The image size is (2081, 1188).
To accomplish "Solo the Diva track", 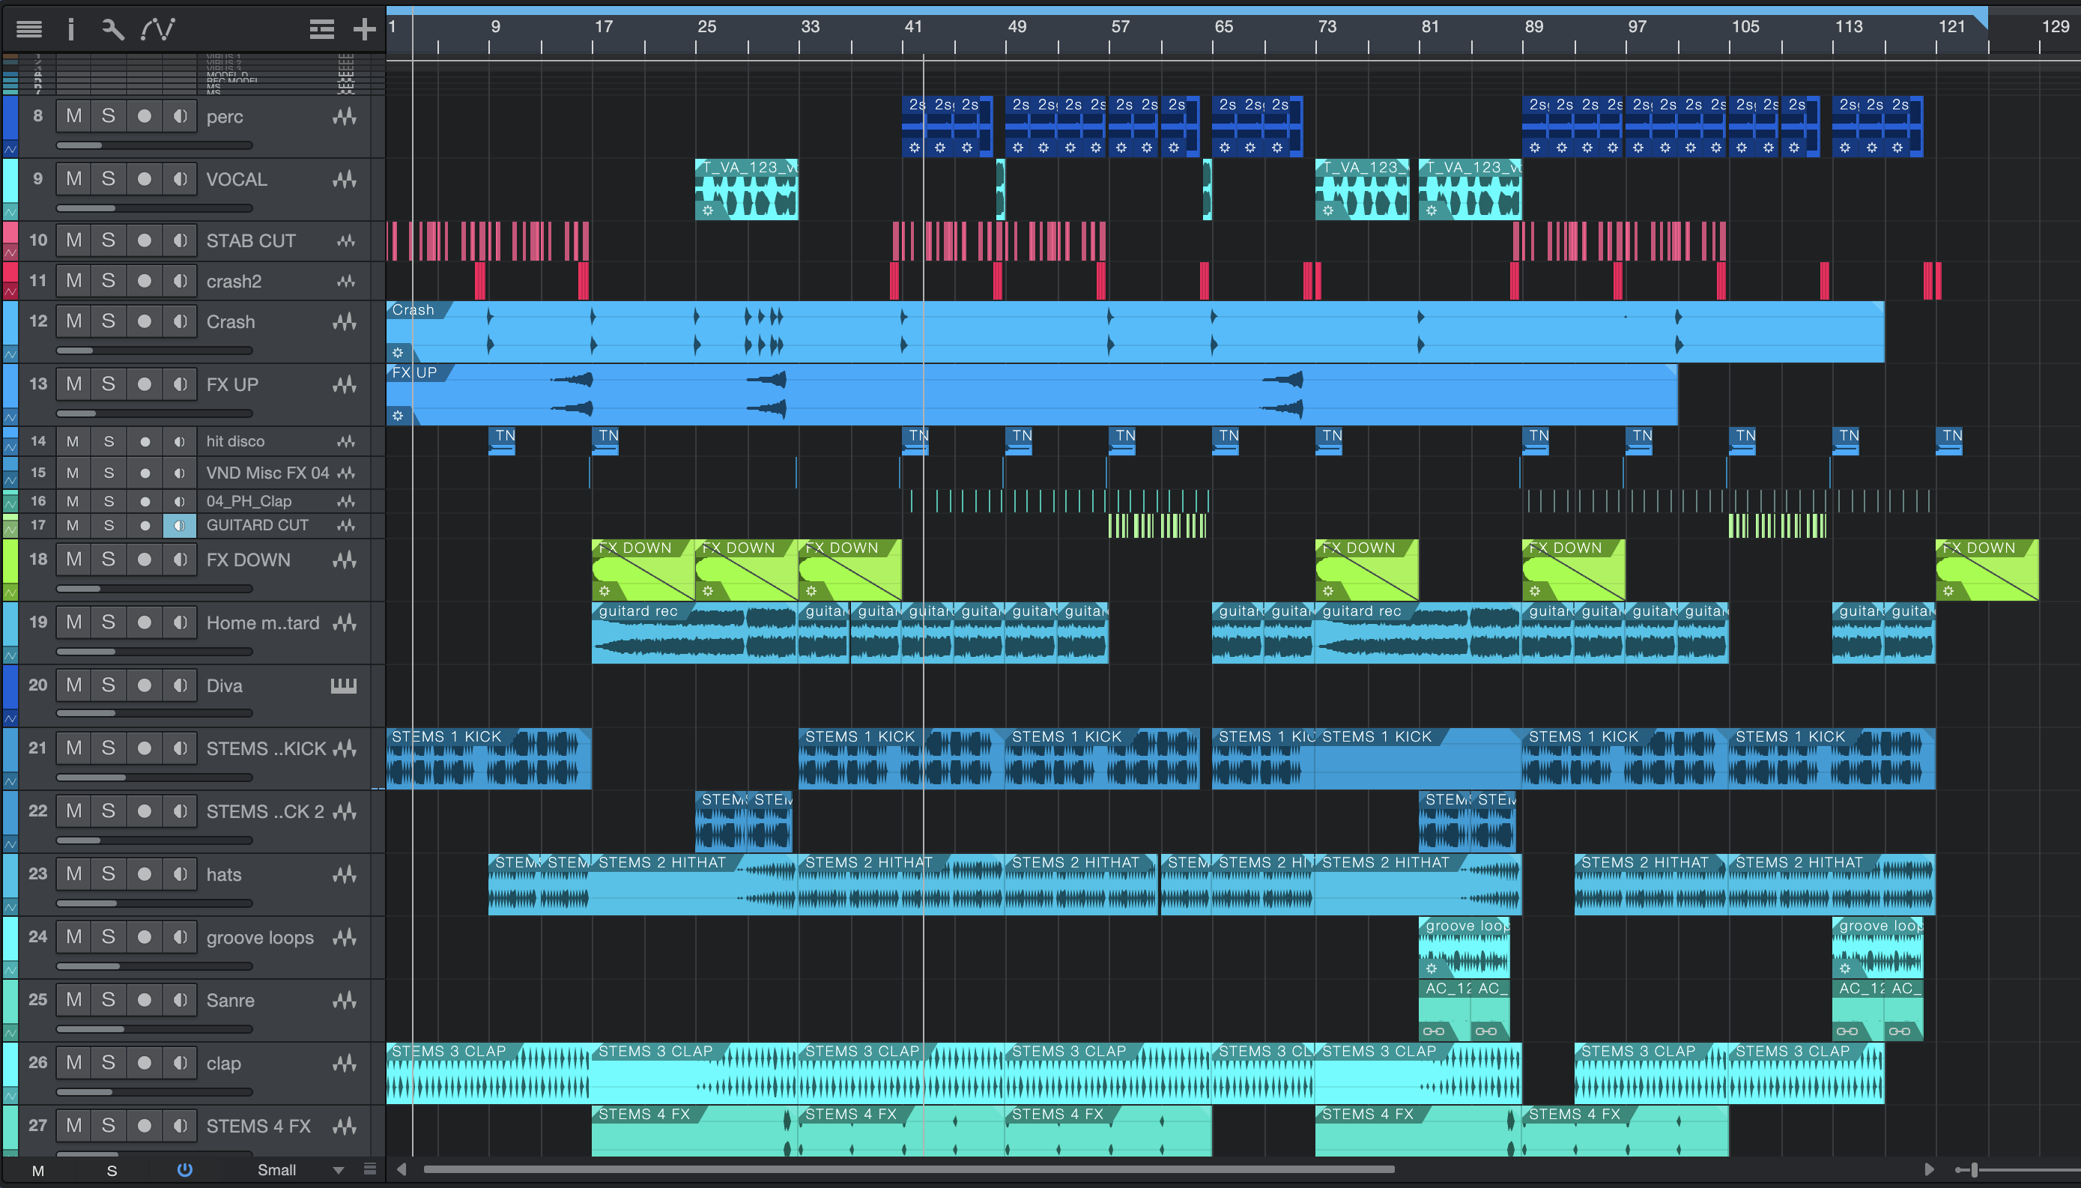I will click(109, 685).
